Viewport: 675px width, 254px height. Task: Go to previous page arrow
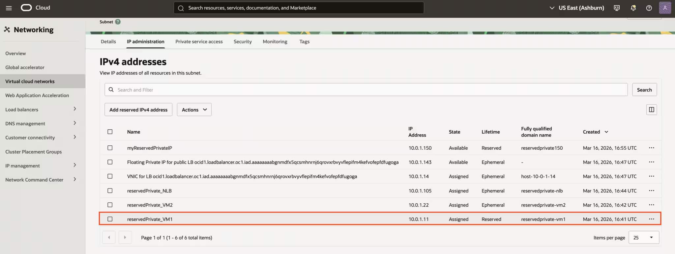tap(109, 237)
